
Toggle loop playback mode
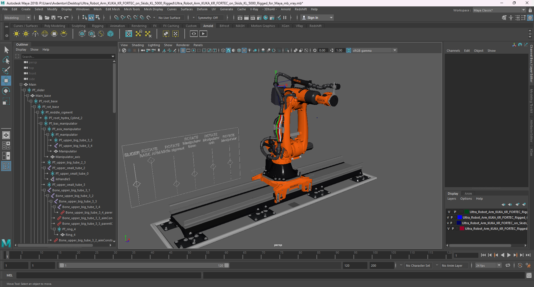pyautogui.click(x=508, y=265)
